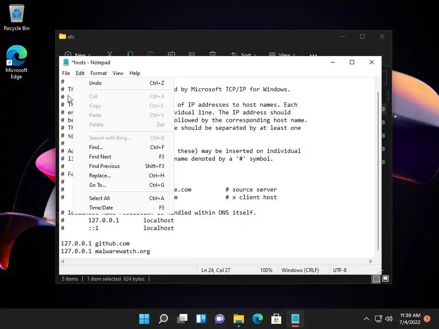The image size is (439, 329).
Task: Select the Notepad taskbar icon
Action: pos(295,319)
